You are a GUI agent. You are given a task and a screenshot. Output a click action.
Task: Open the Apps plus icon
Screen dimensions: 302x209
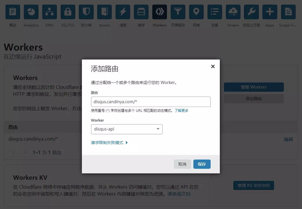[270, 12]
